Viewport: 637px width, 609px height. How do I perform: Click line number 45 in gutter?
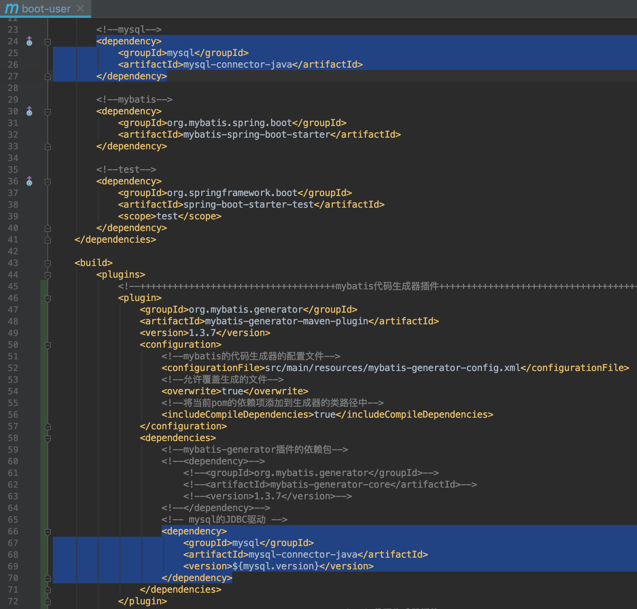pos(13,286)
